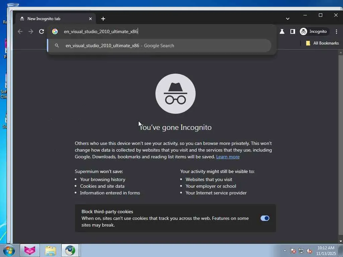The image size is (343, 257).
Task: Select the Google Search suggestion row
Action: coord(159,46)
